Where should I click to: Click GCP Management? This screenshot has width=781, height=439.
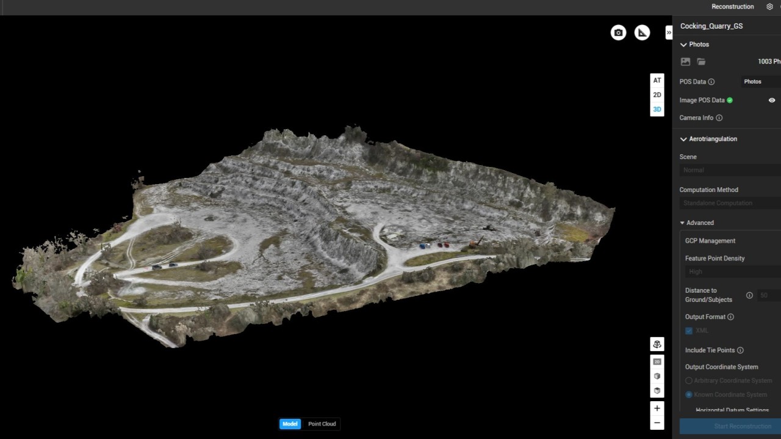pyautogui.click(x=710, y=241)
